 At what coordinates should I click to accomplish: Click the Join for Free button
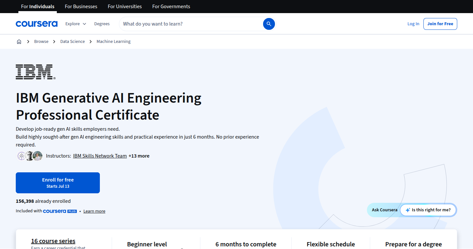click(440, 24)
